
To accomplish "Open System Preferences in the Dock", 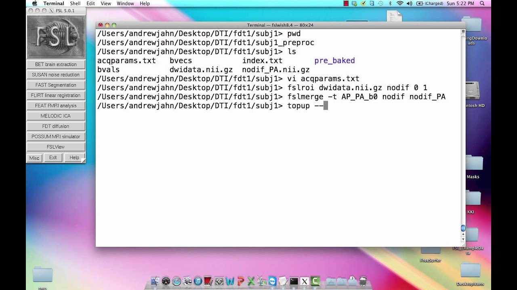I will pos(219,281).
